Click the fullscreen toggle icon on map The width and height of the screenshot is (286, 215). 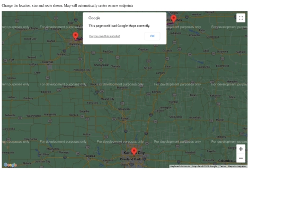tap(240, 18)
